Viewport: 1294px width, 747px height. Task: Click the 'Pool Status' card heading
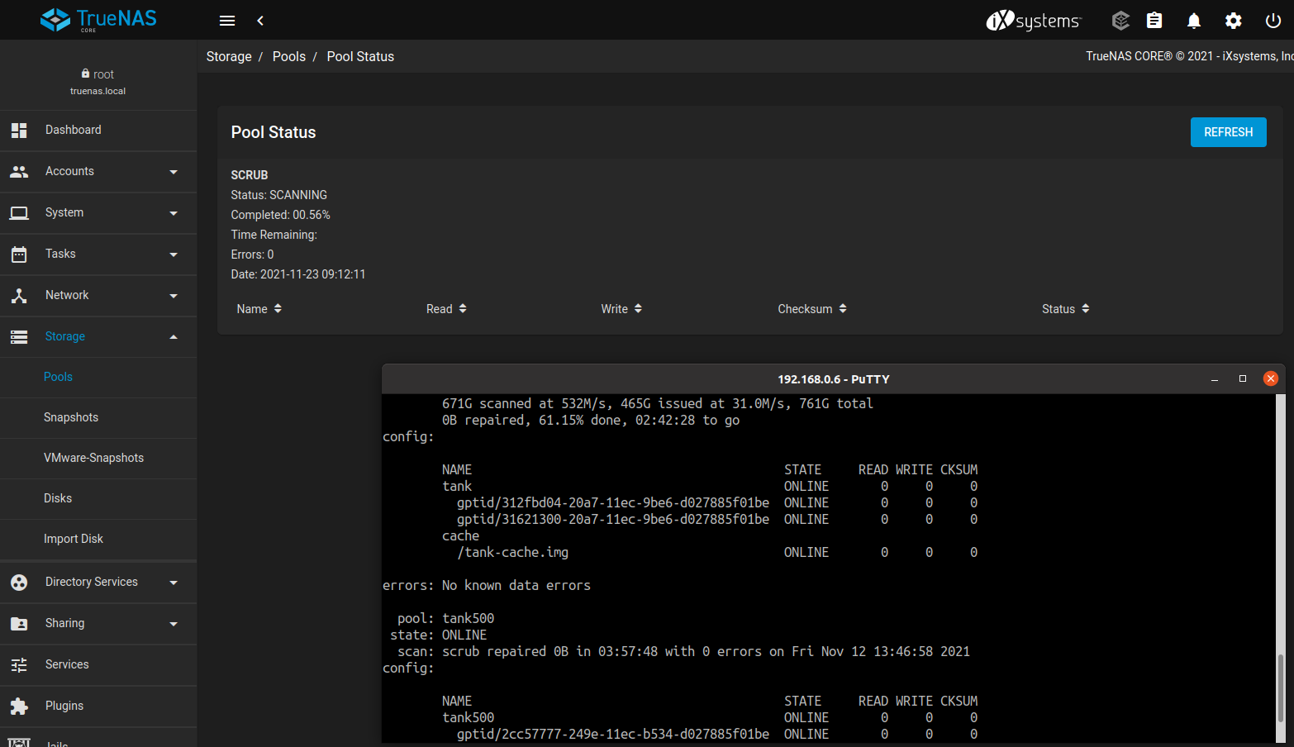(274, 133)
